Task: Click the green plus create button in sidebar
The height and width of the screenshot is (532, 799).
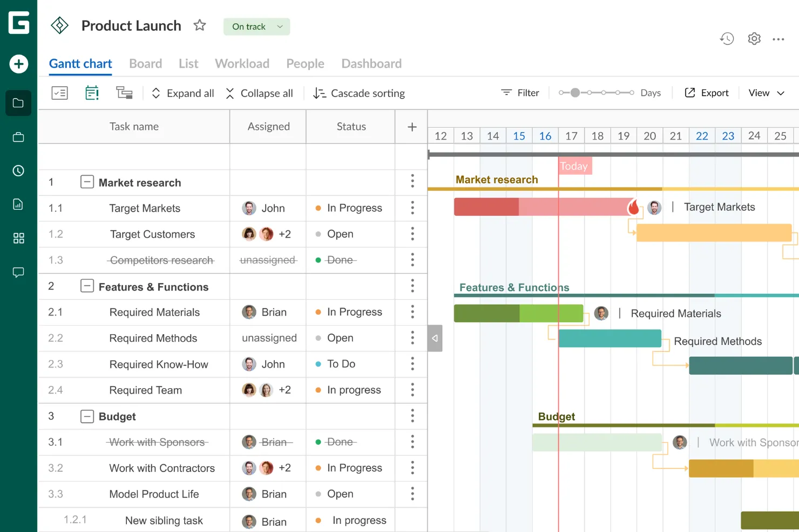Action: 19,64
